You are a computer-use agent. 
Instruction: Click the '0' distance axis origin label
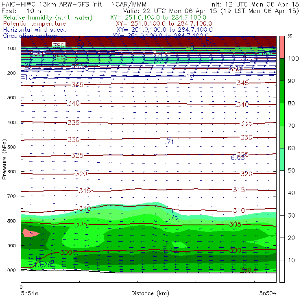point(21,287)
